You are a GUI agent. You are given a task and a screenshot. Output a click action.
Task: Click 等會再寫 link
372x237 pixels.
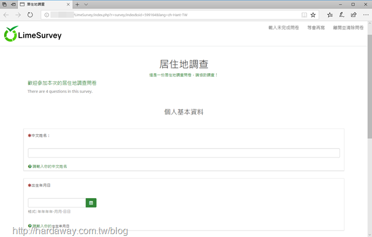tap(316, 28)
